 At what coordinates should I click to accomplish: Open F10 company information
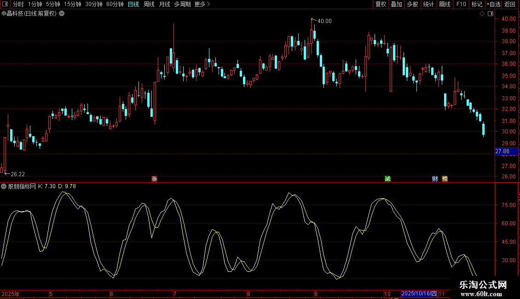pyautogui.click(x=461, y=4)
